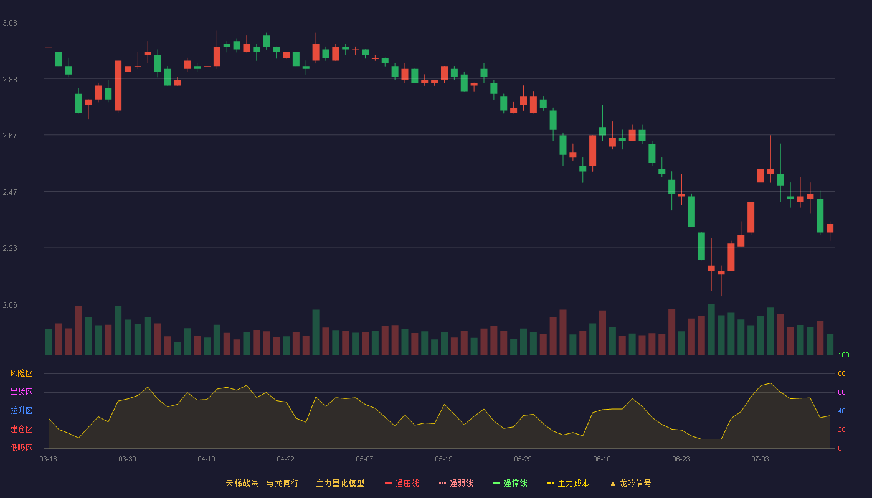
Task: Click the 出货区 zone label
Action: coord(21,392)
